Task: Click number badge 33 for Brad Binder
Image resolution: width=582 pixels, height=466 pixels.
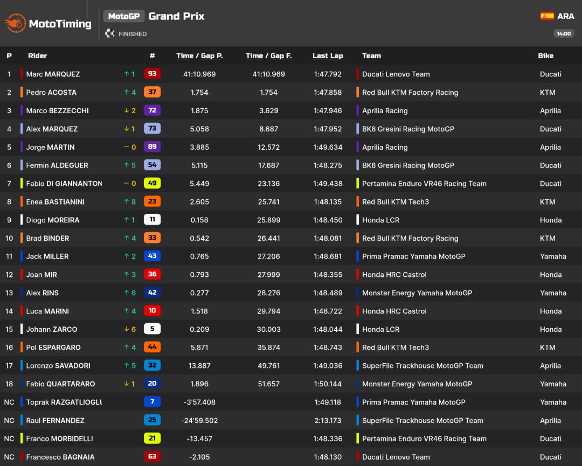Action: (152, 238)
